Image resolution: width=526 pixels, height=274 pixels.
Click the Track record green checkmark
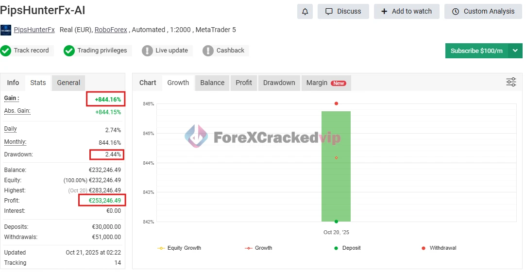[x=6, y=51]
